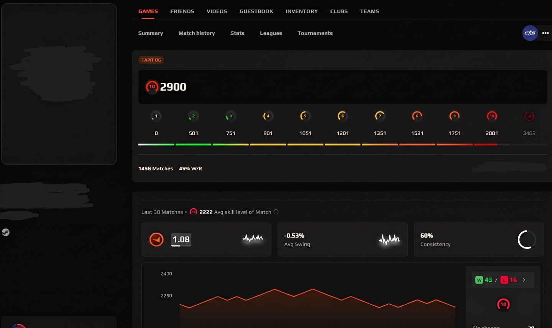
Task: Open the Leagues sub-tab
Action: [271, 33]
